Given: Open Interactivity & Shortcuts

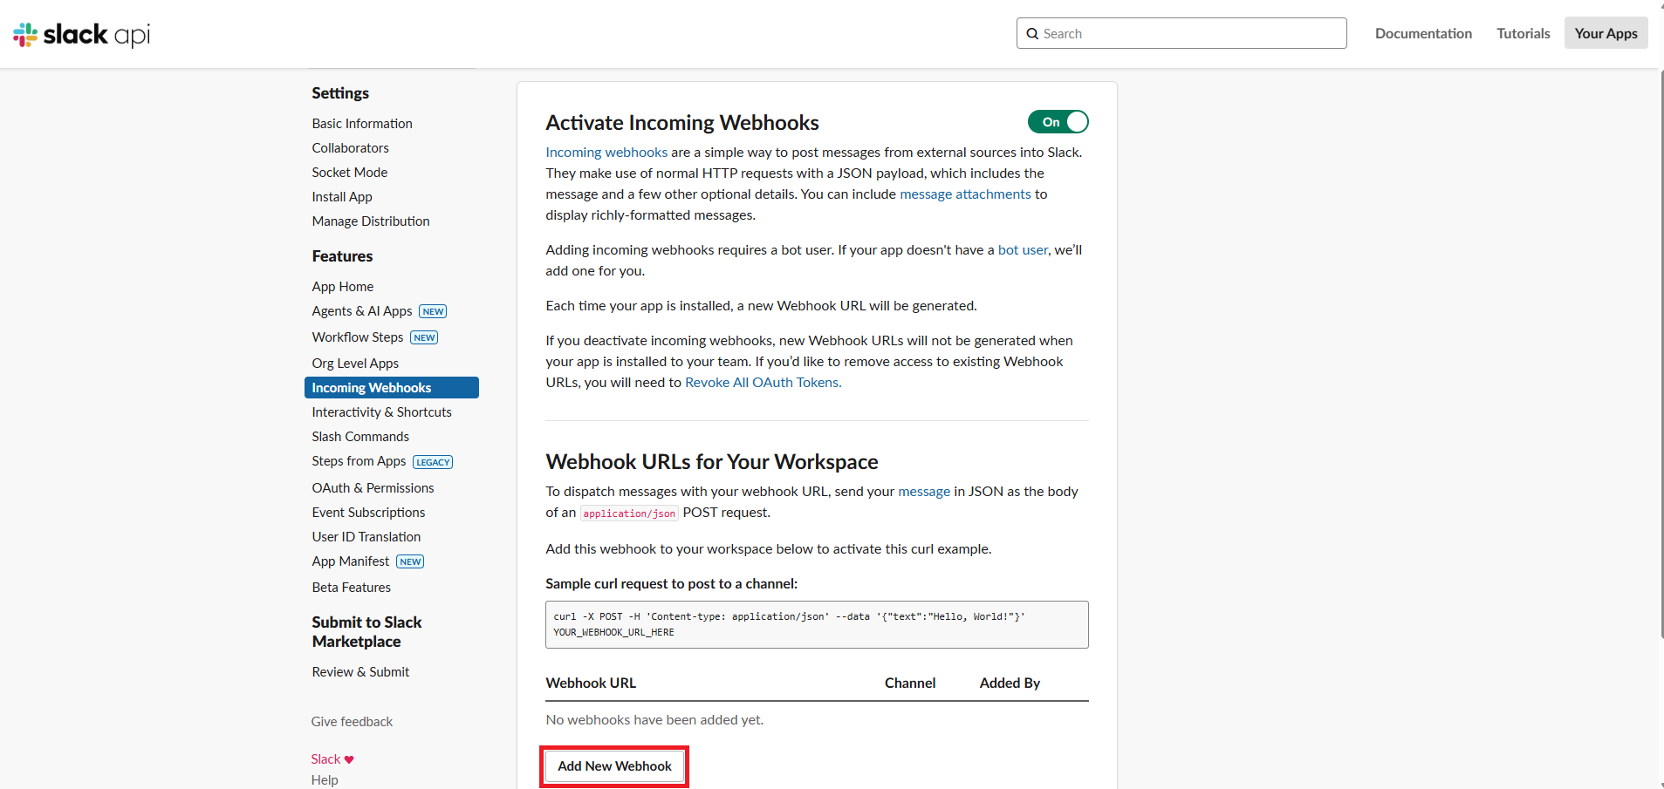Looking at the screenshot, I should (381, 412).
